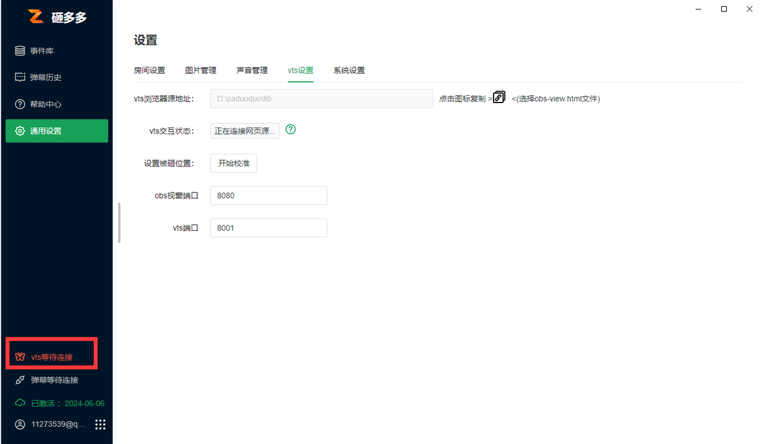
Task: Open the grid dots menu beside account
Action: tap(101, 424)
